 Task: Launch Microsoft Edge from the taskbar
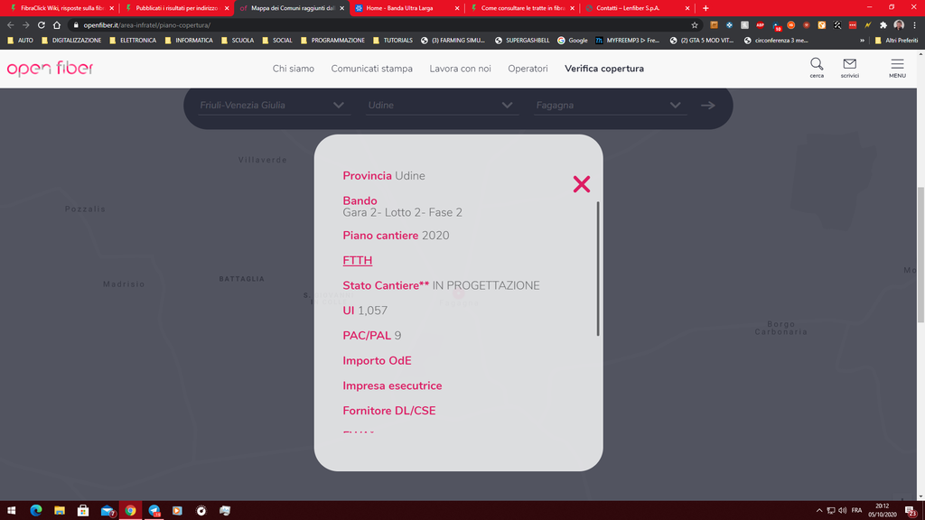click(36, 511)
